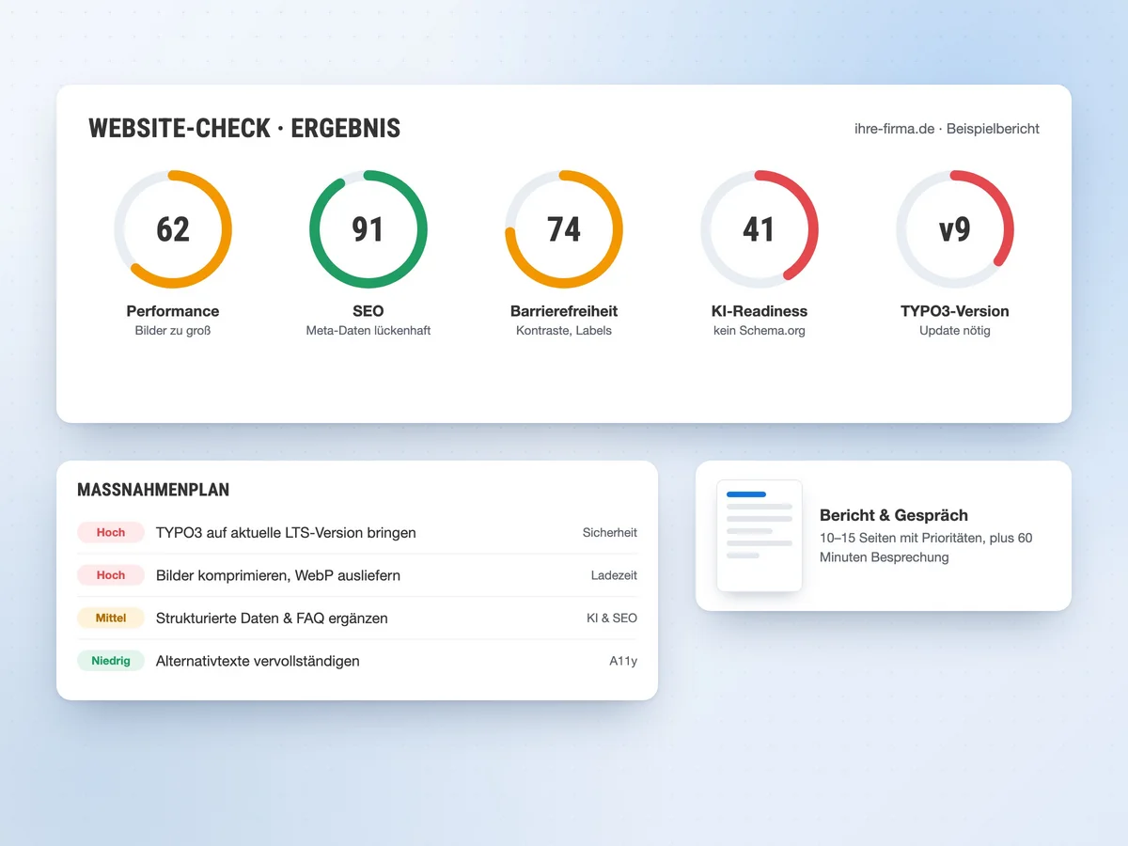1128x846 pixels.
Task: Click the "A11y" category tag
Action: [x=623, y=661]
